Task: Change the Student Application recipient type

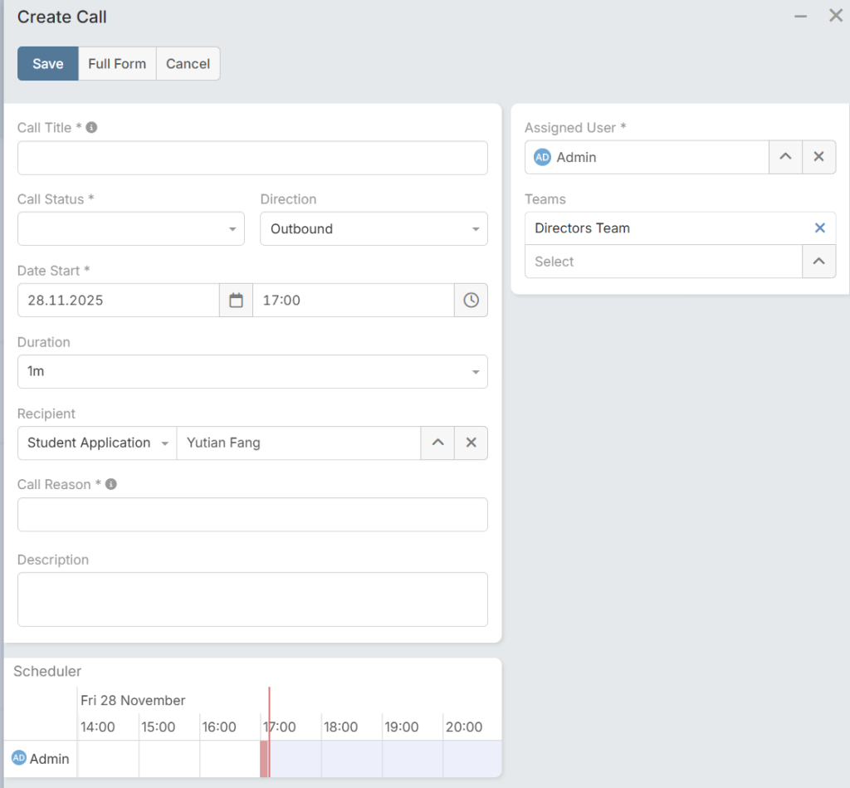Action: [97, 443]
